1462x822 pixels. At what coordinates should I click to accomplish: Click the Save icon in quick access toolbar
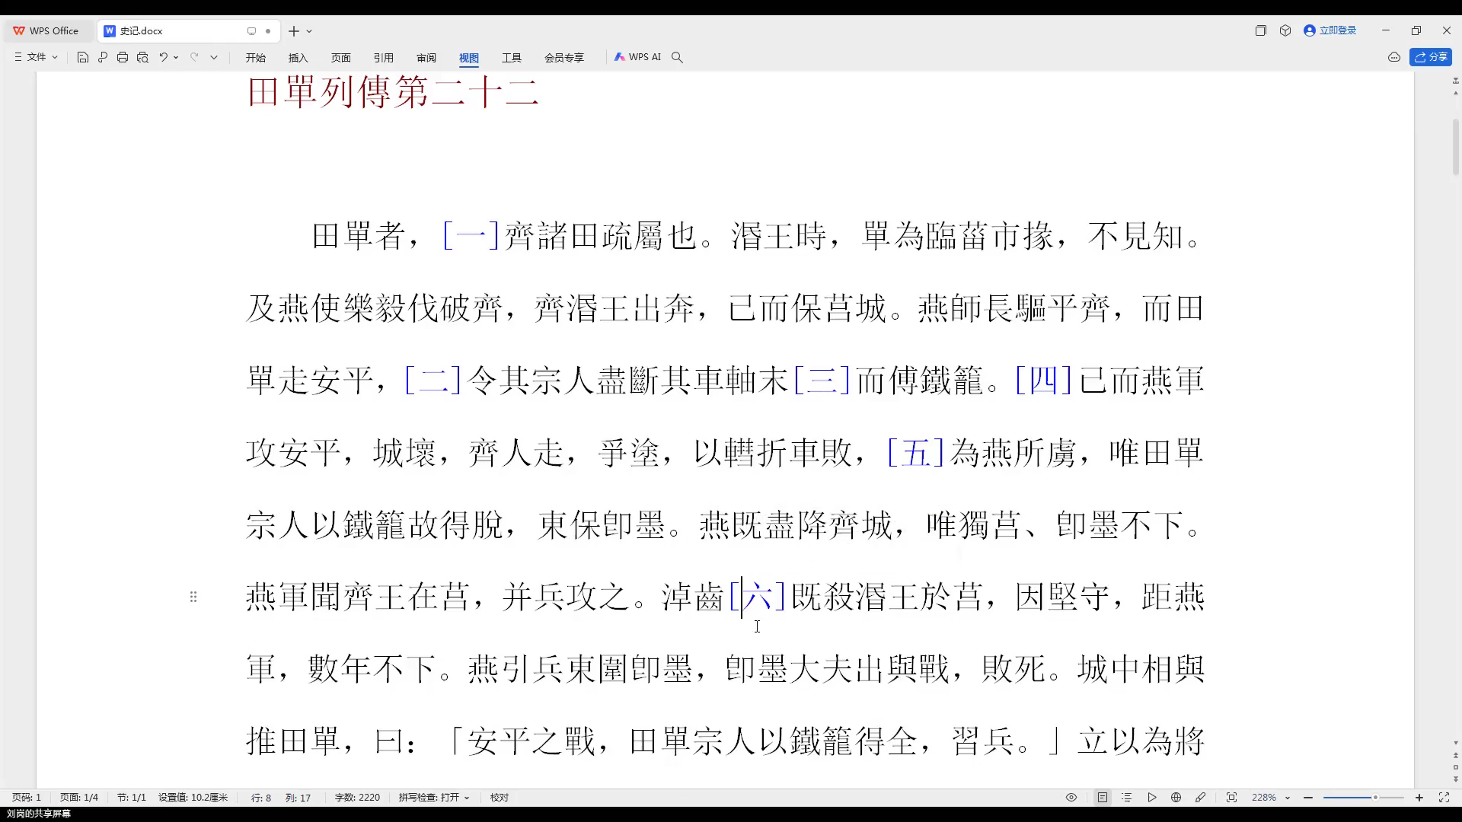[x=82, y=56]
